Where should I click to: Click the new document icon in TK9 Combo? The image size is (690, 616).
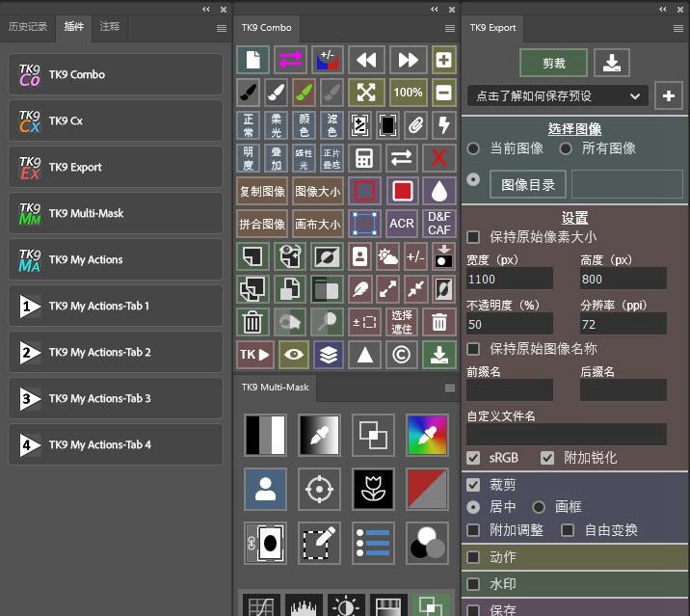click(x=252, y=60)
